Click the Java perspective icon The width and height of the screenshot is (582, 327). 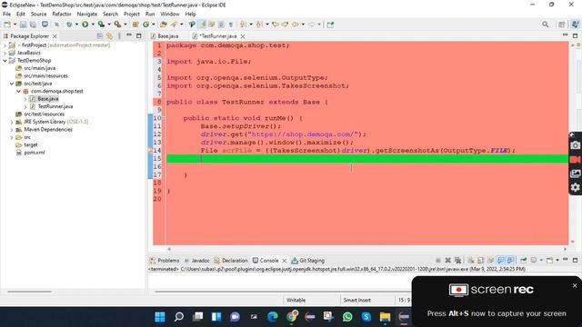click(575, 25)
